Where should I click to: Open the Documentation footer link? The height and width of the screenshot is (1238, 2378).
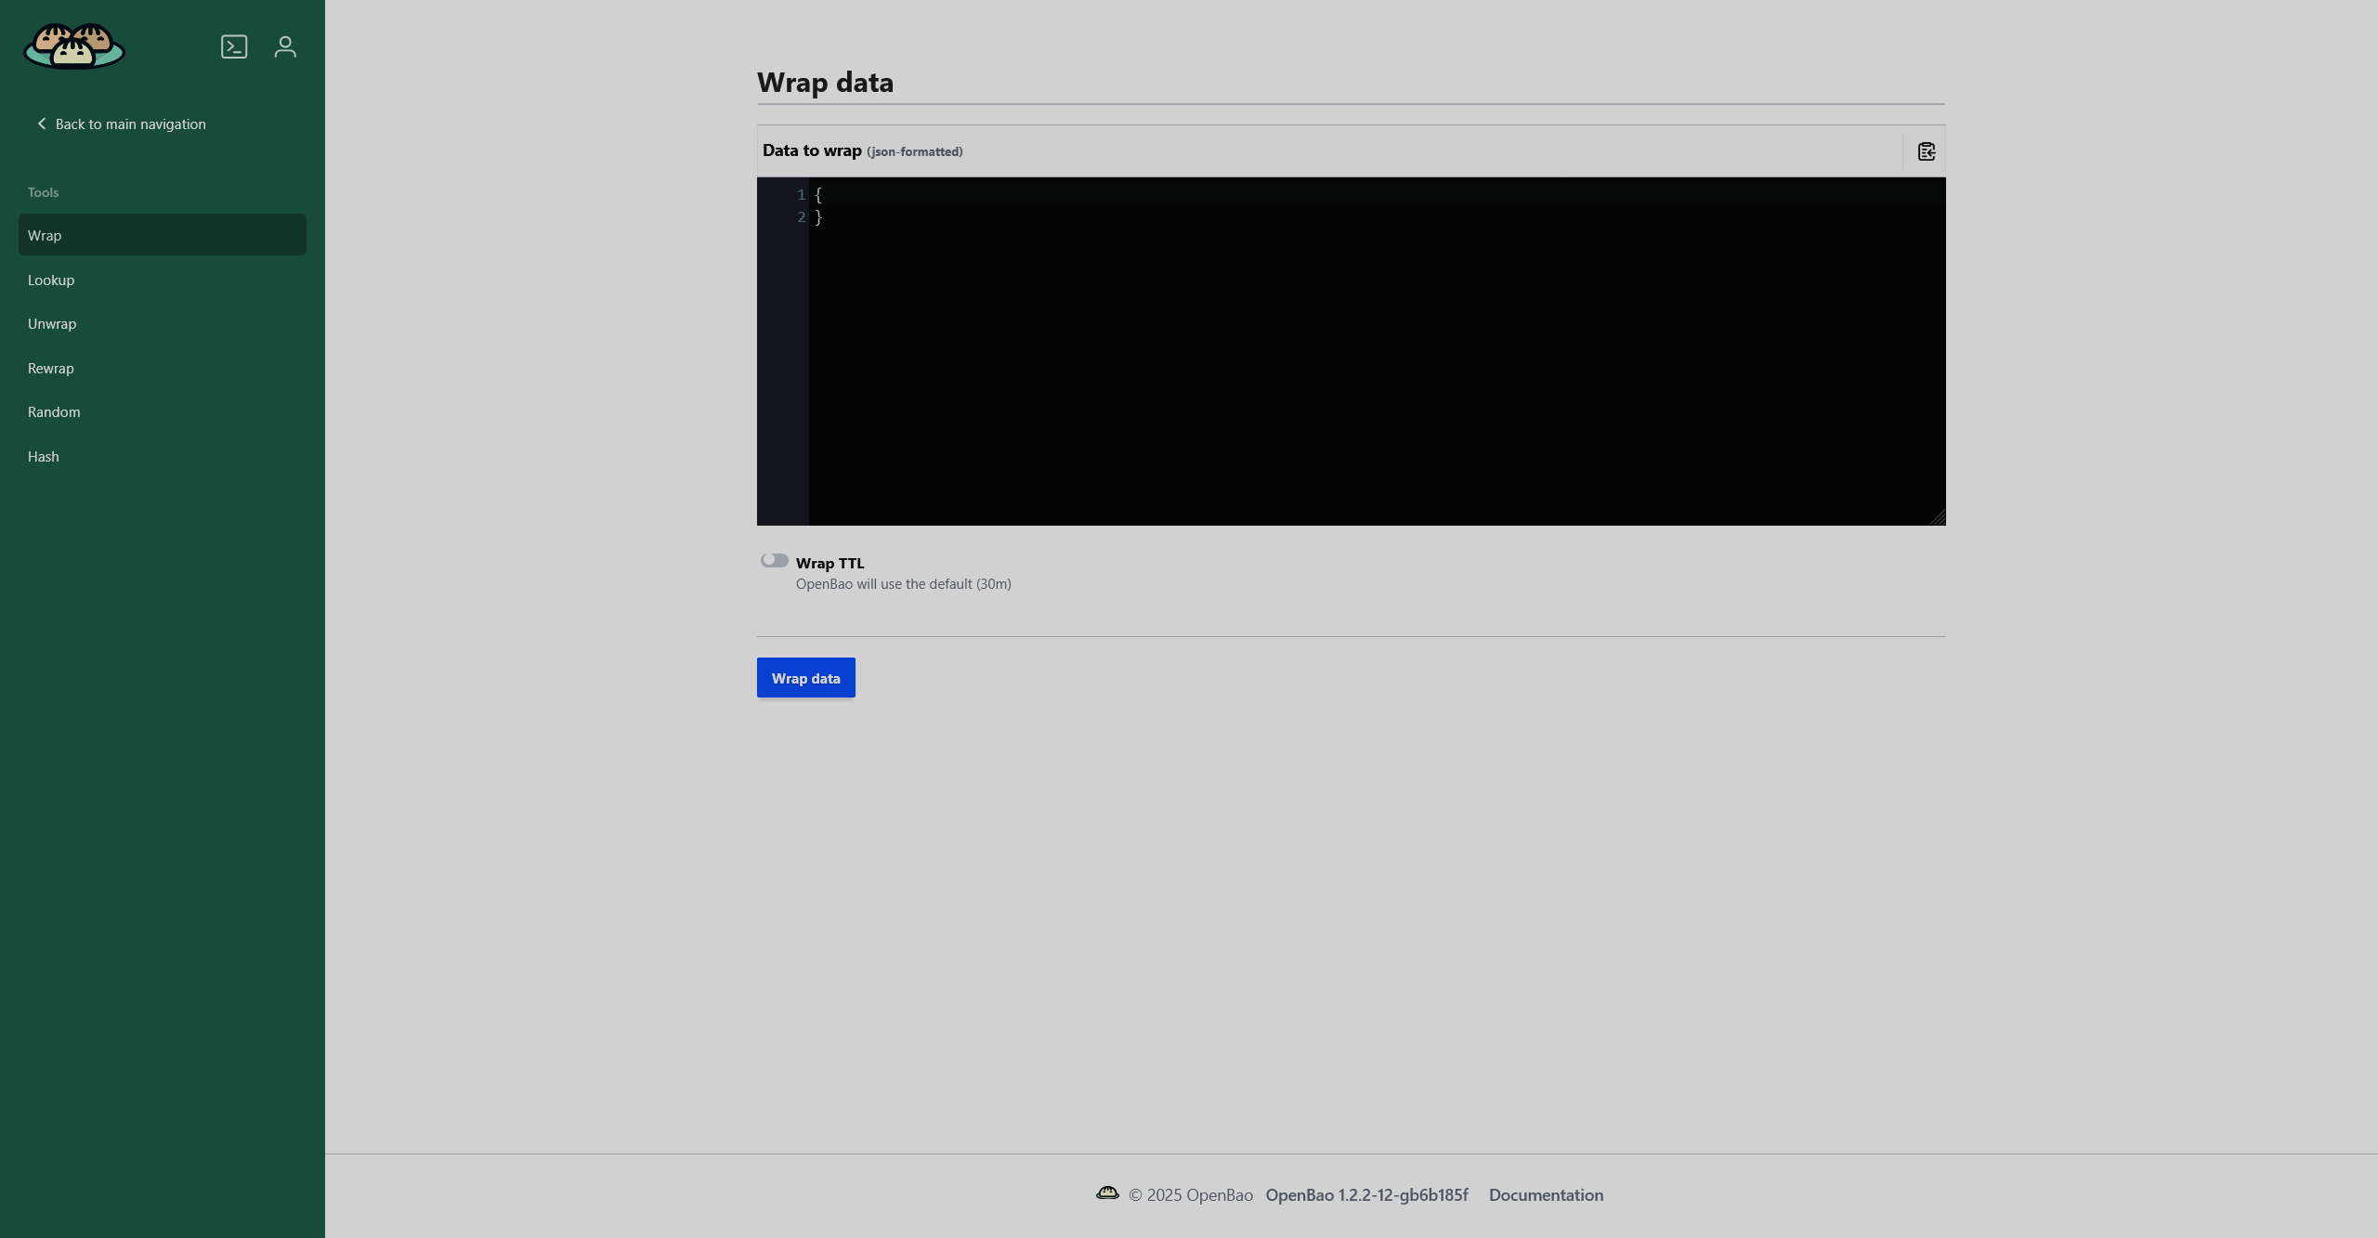pyautogui.click(x=1546, y=1195)
